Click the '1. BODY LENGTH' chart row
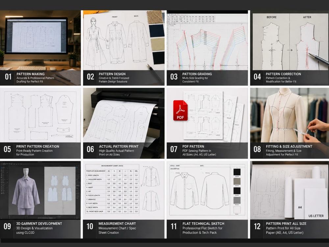Screen dimensions: 329x247 click(112, 175)
